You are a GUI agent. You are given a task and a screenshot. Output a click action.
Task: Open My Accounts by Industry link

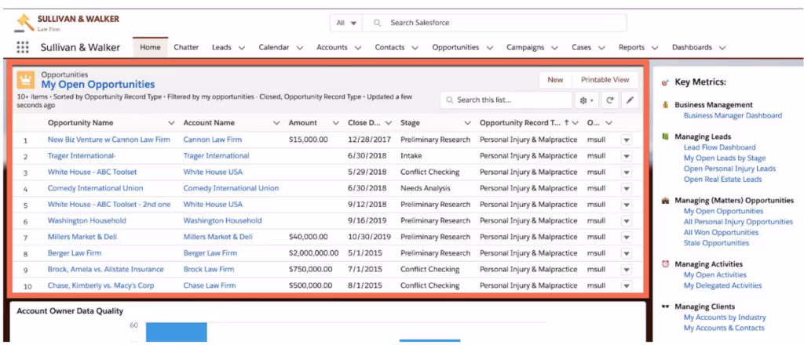(x=725, y=318)
